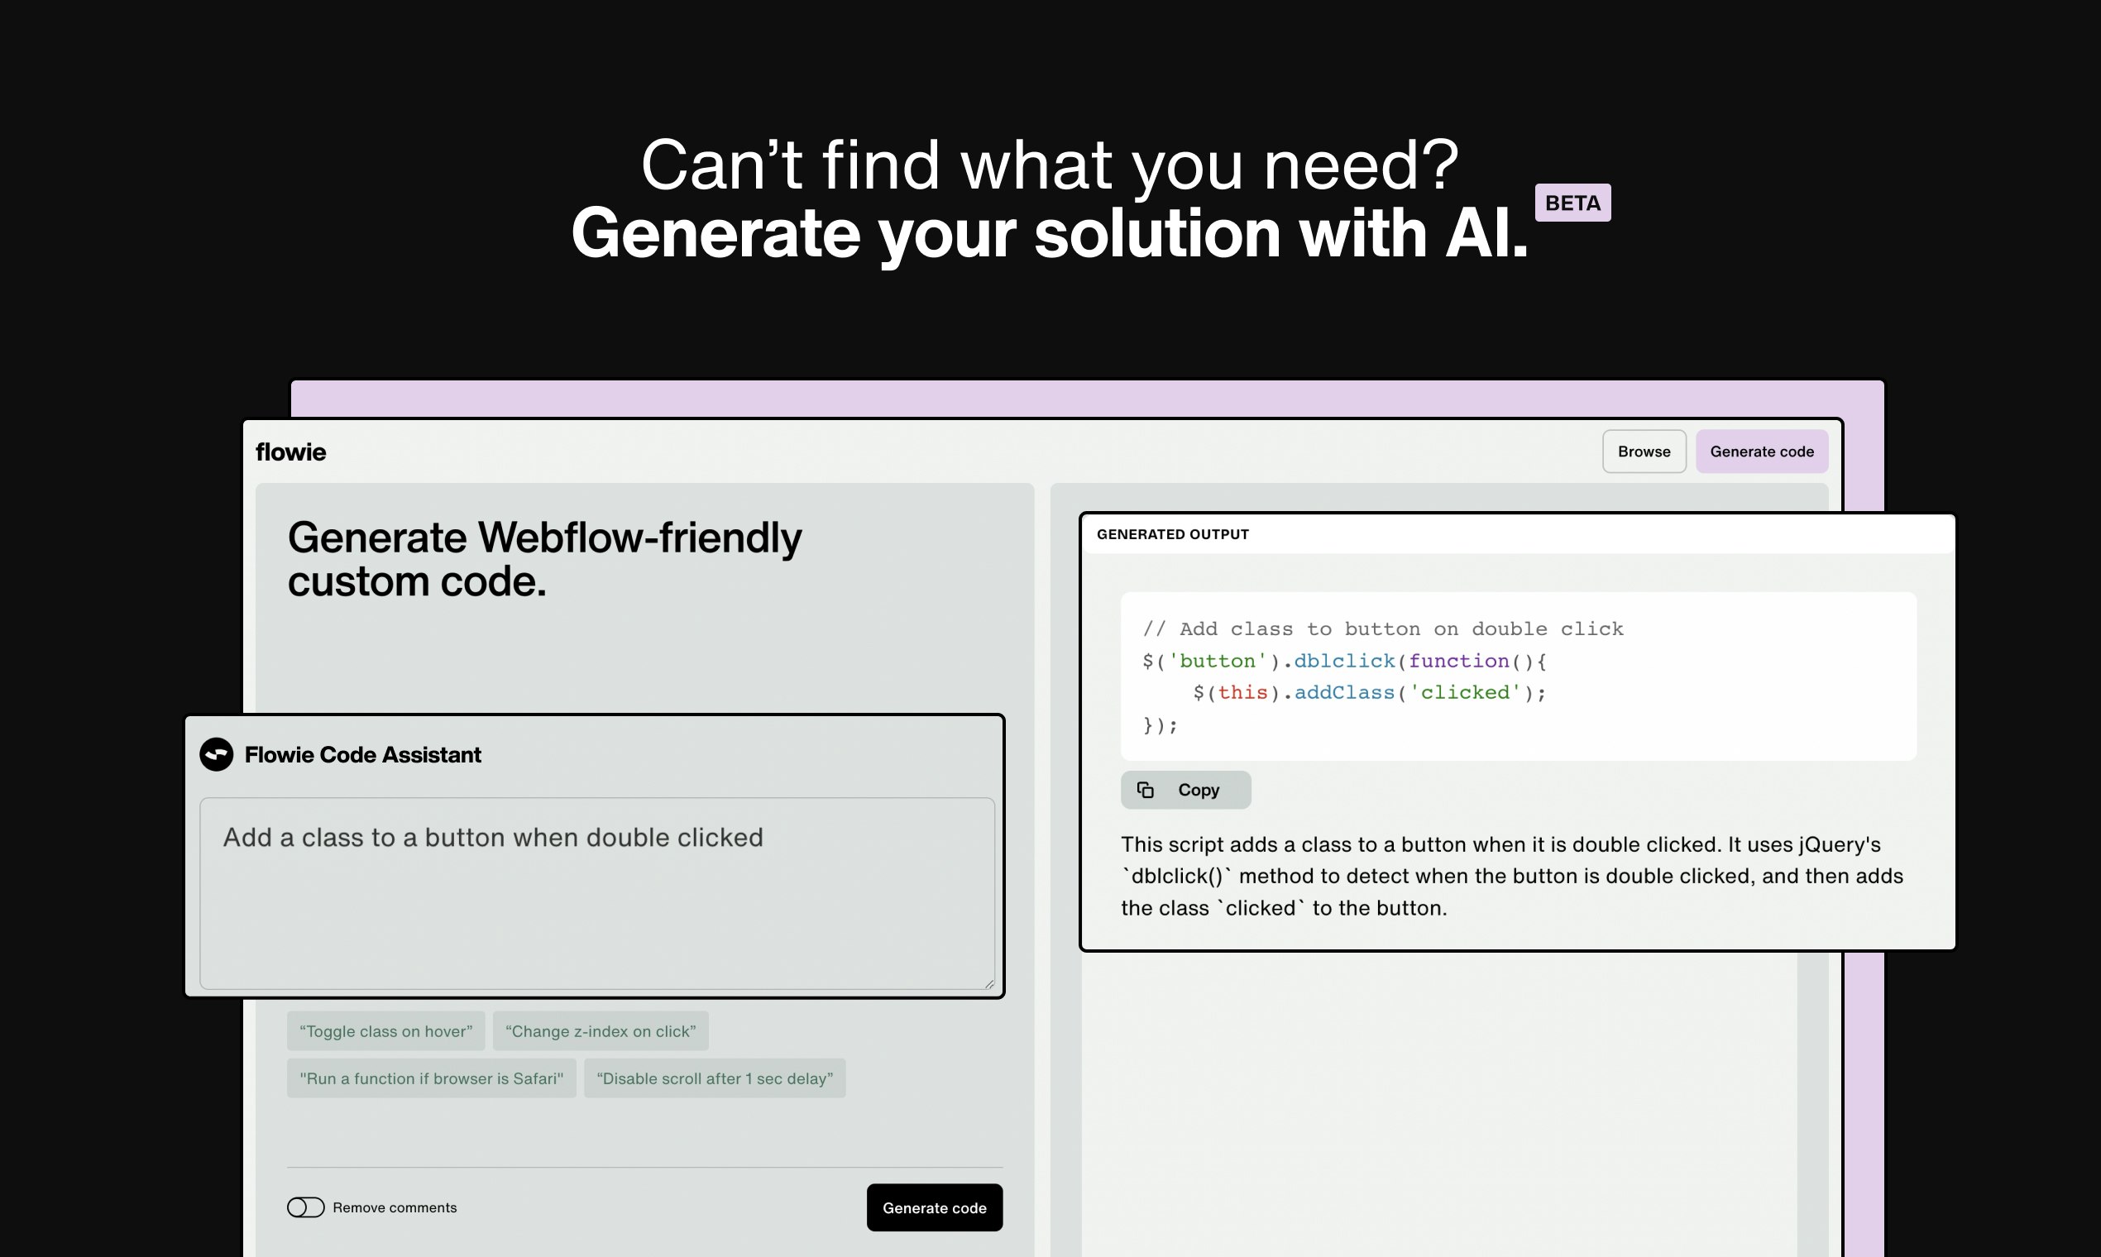Click "Generate Webflow-friendly custom code" heading
The width and height of the screenshot is (2101, 1257).
click(x=544, y=559)
